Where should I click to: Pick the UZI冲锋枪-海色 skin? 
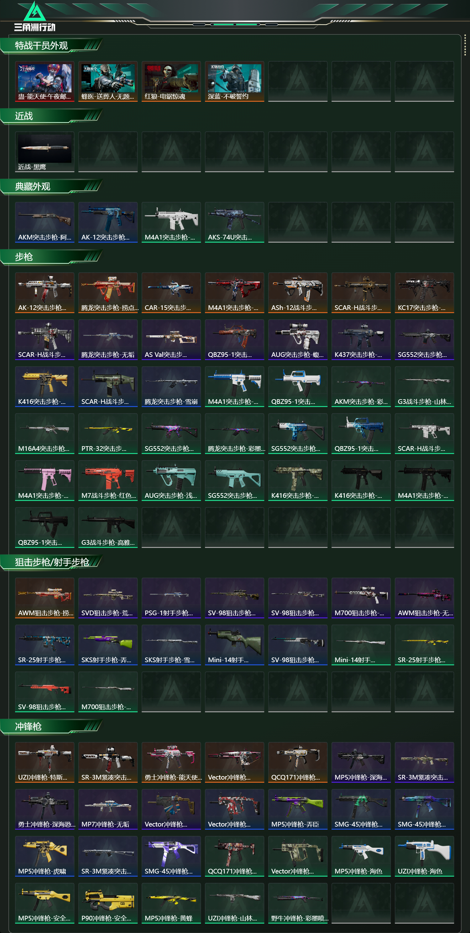(424, 856)
